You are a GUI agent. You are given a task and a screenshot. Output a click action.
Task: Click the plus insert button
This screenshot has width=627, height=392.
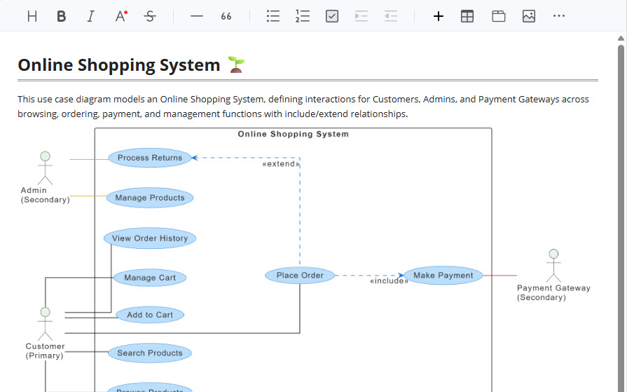(439, 16)
